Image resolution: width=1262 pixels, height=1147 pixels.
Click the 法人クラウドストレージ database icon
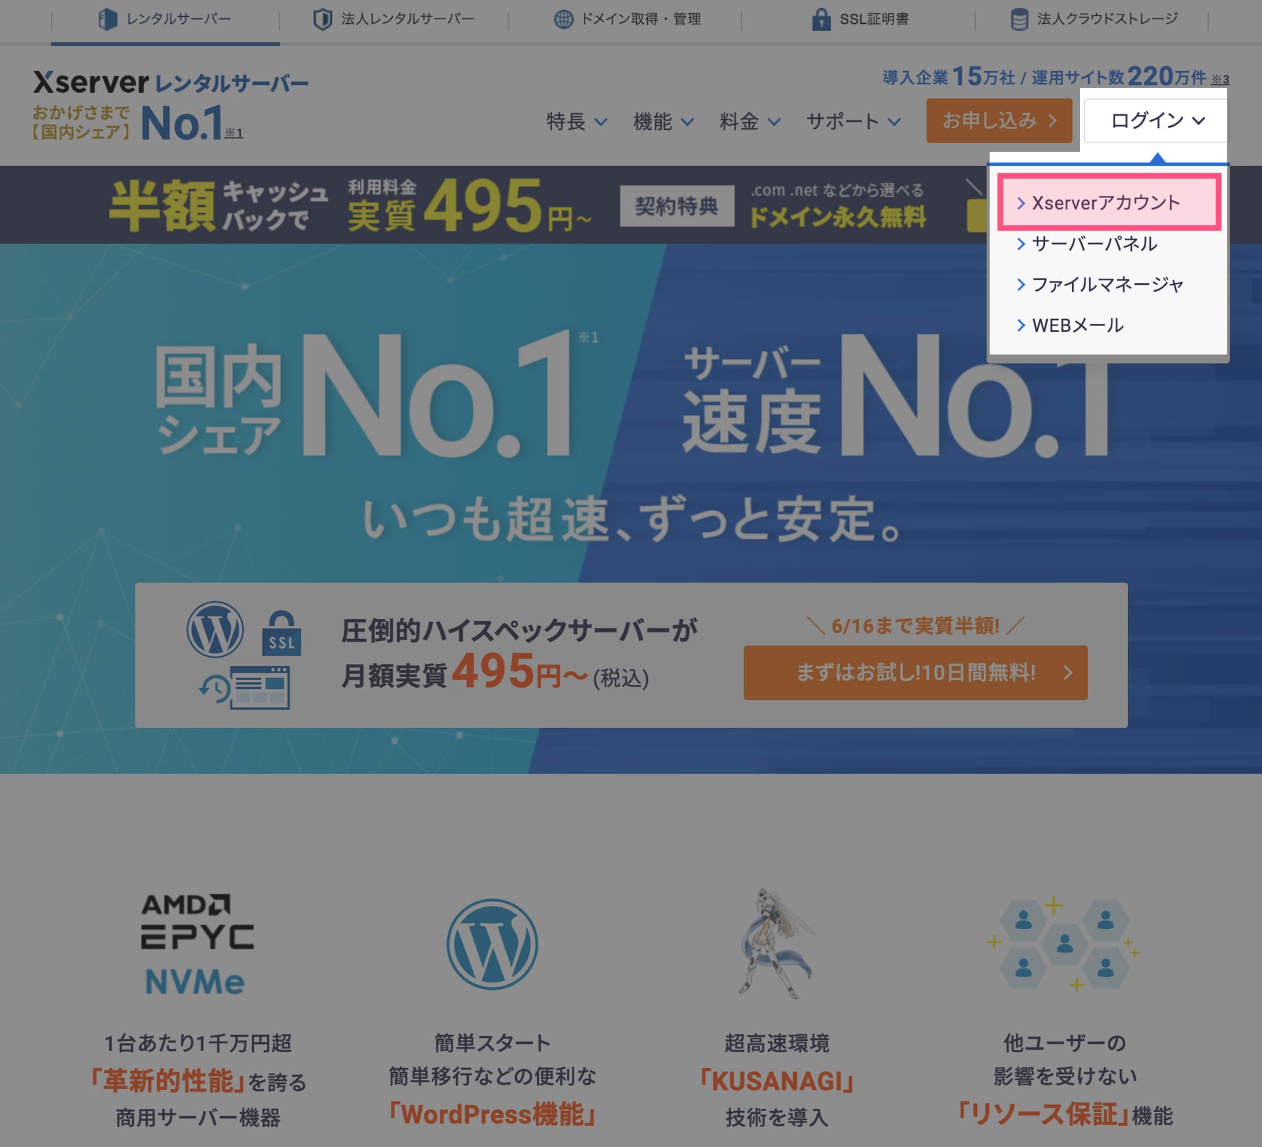(x=1019, y=19)
